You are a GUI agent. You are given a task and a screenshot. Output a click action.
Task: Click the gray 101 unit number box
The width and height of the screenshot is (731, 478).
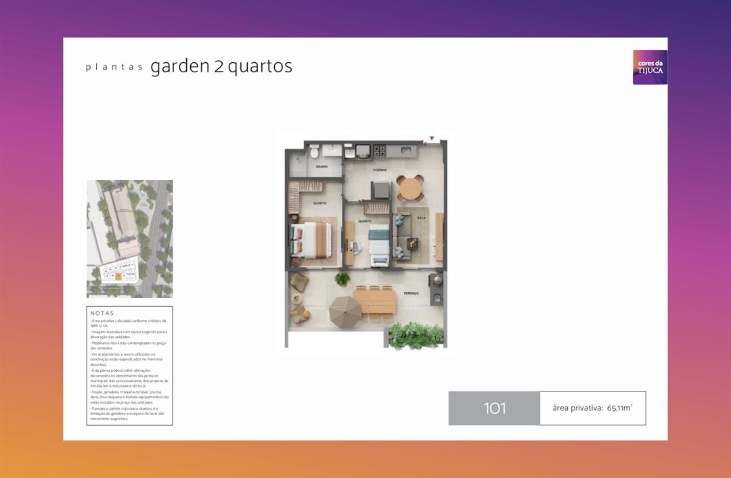pos(494,408)
